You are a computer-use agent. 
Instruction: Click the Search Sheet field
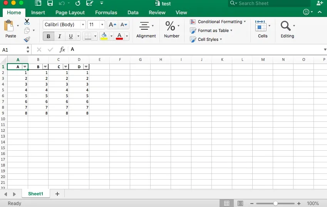269,3
